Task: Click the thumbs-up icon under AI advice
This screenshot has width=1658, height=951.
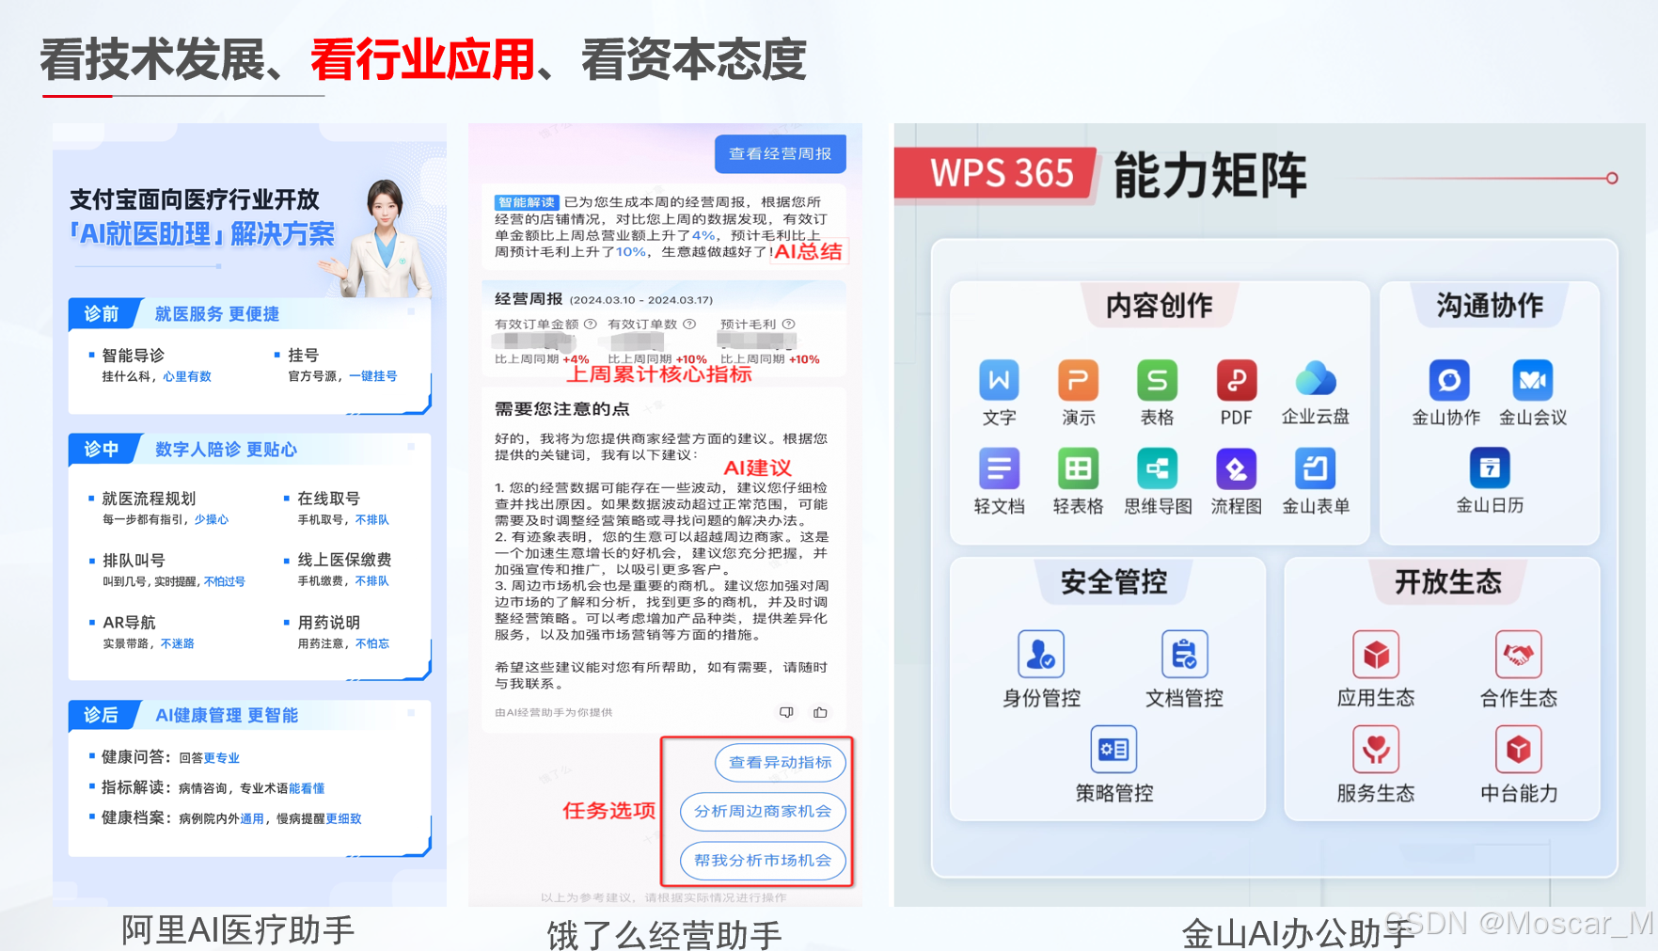Action: tap(820, 712)
